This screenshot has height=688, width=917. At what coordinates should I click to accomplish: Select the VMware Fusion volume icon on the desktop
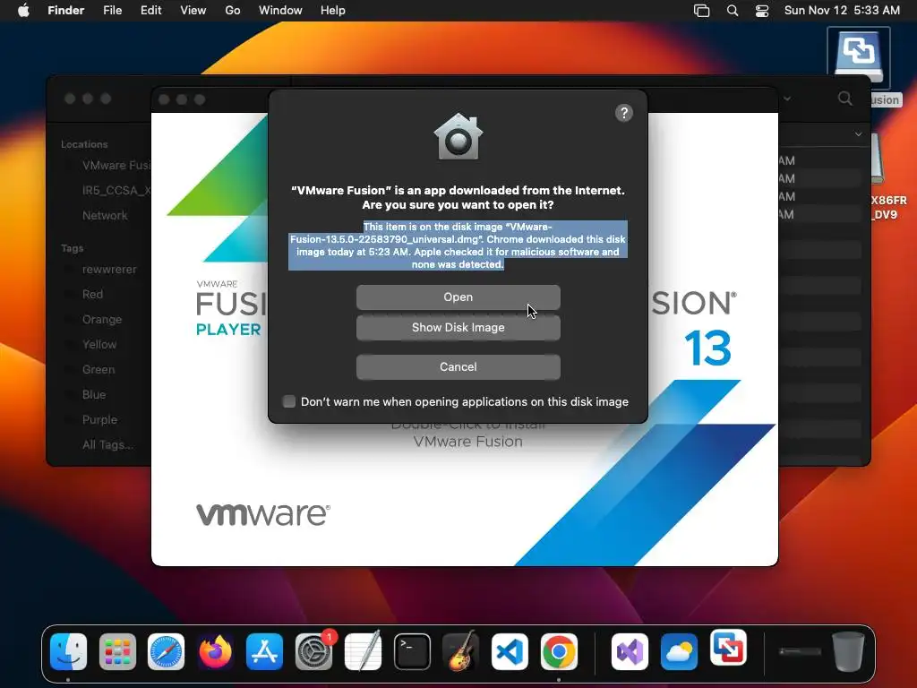[x=859, y=58]
